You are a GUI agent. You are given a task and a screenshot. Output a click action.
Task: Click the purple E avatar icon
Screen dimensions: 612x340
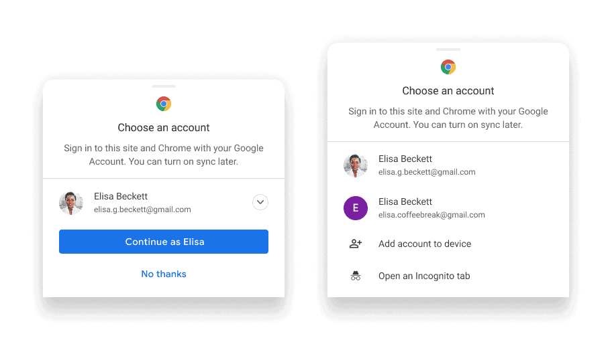click(x=356, y=208)
